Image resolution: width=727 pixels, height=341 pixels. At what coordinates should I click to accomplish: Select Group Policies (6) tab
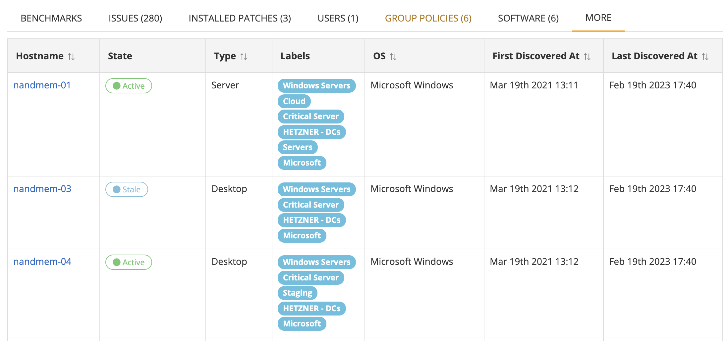pos(428,18)
